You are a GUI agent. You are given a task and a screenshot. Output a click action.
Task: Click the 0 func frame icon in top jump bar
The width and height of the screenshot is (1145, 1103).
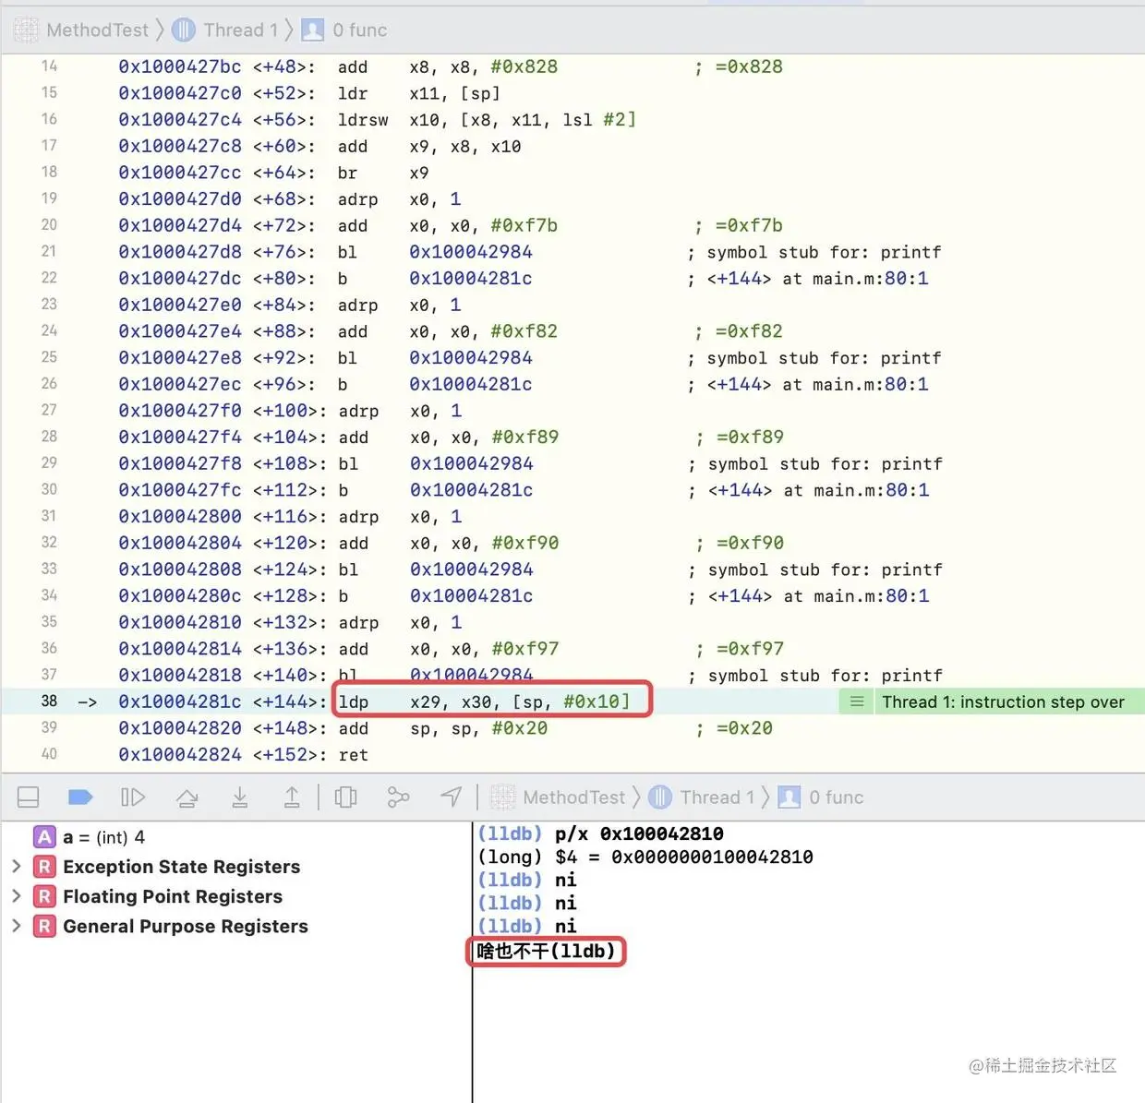(314, 30)
